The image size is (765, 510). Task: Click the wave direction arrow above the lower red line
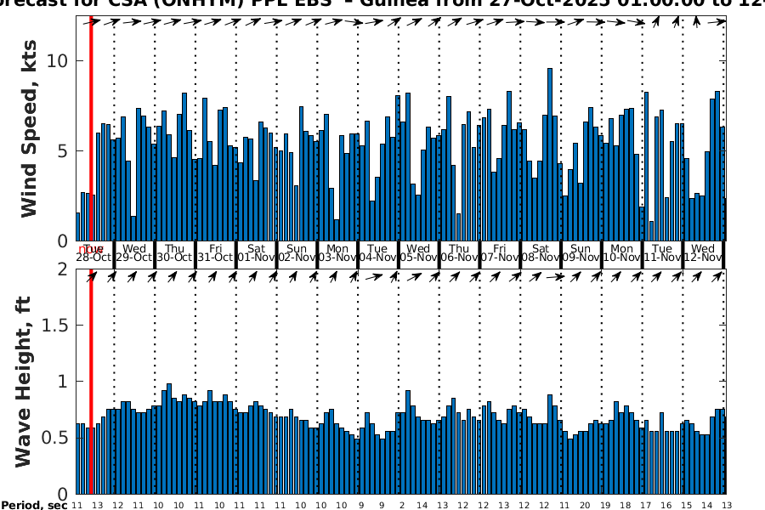pyautogui.click(x=92, y=276)
